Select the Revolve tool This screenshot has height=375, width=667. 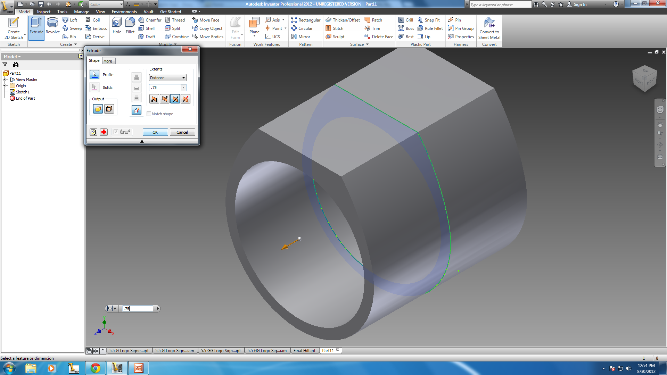coord(52,26)
